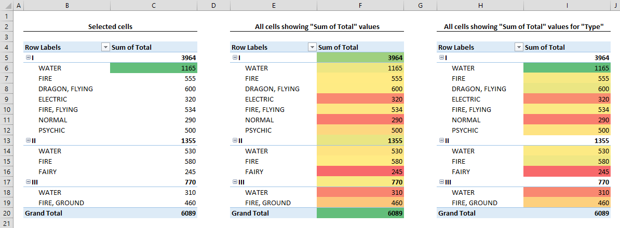Collapse group II in column H pivot
The width and height of the screenshot is (620, 228).
click(441, 140)
